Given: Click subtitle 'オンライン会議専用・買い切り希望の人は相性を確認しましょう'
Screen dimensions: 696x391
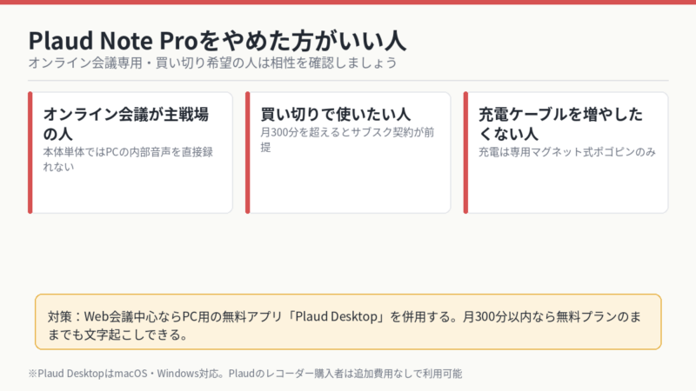Looking at the screenshot, I should pos(212,63).
